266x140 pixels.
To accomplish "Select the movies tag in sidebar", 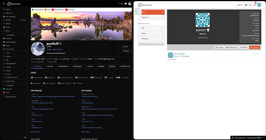I will click(8, 67).
